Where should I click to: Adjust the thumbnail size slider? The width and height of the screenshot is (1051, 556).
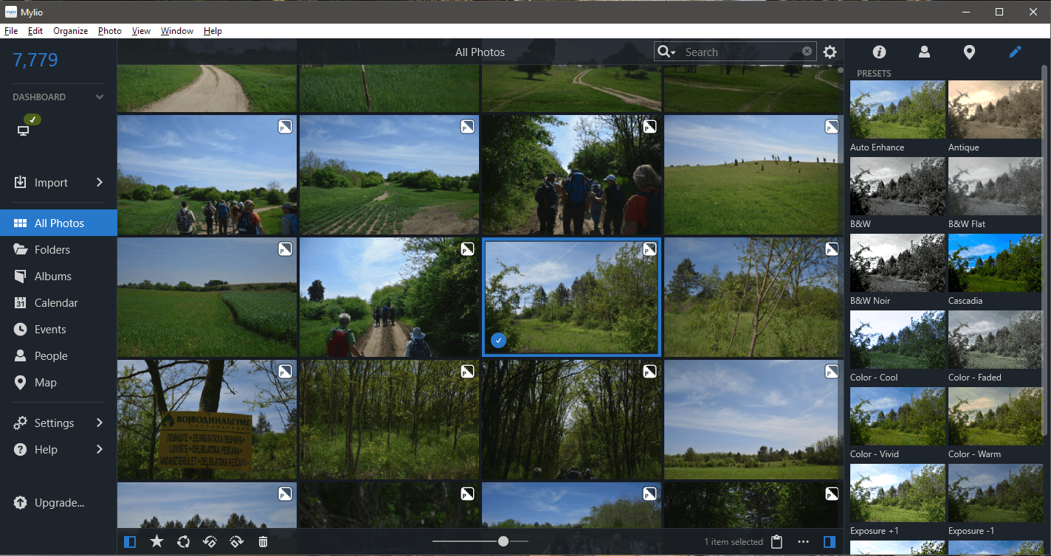coord(503,541)
